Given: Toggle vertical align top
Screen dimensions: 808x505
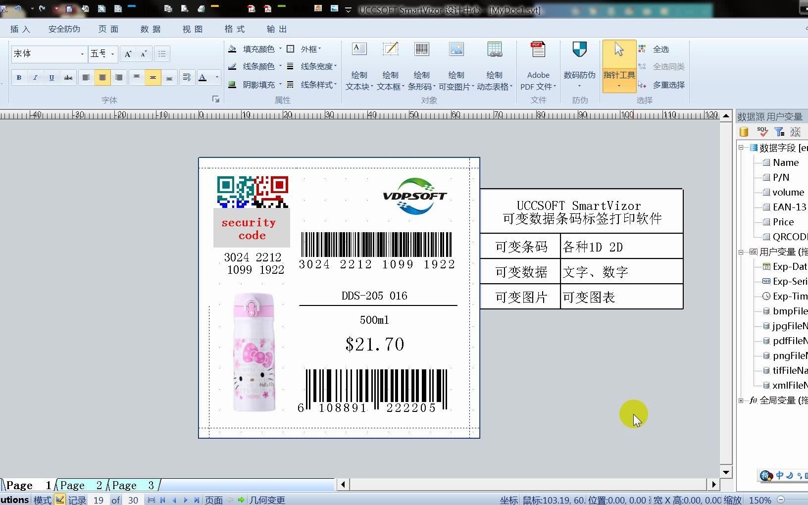Looking at the screenshot, I should [x=137, y=77].
